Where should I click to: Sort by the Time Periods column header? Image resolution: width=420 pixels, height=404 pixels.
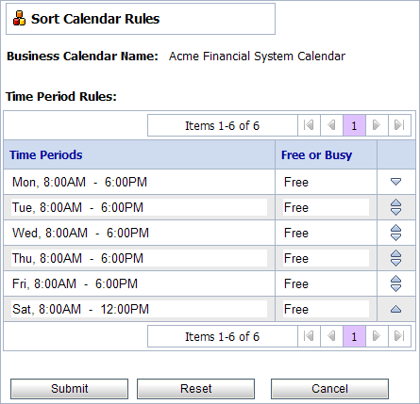click(46, 154)
